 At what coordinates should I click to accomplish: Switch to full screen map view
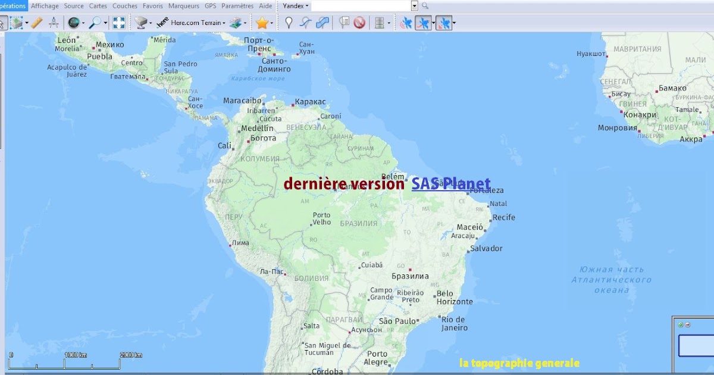click(118, 23)
